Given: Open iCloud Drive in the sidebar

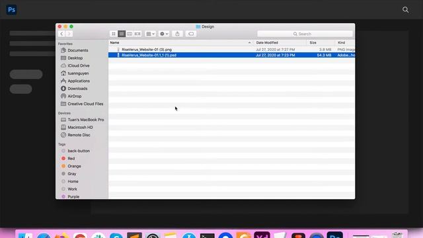Looking at the screenshot, I should pos(79,65).
